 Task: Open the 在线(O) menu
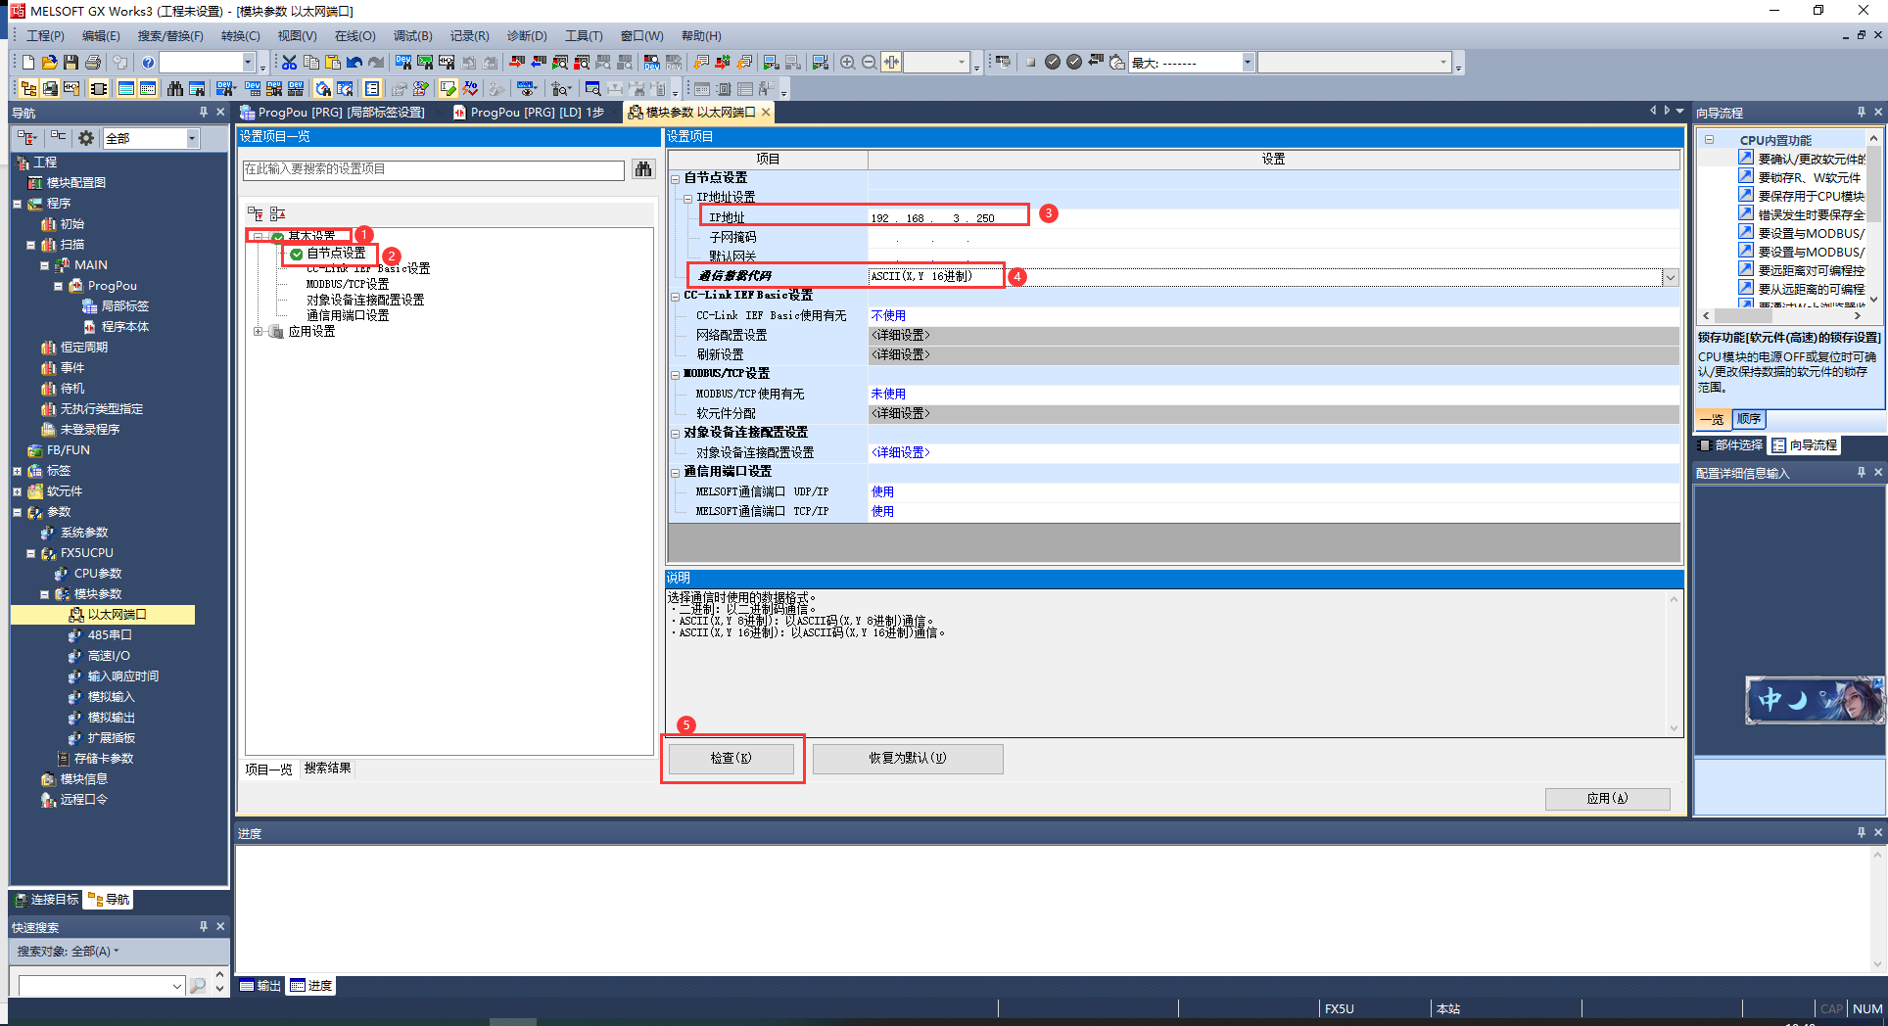[x=355, y=36]
